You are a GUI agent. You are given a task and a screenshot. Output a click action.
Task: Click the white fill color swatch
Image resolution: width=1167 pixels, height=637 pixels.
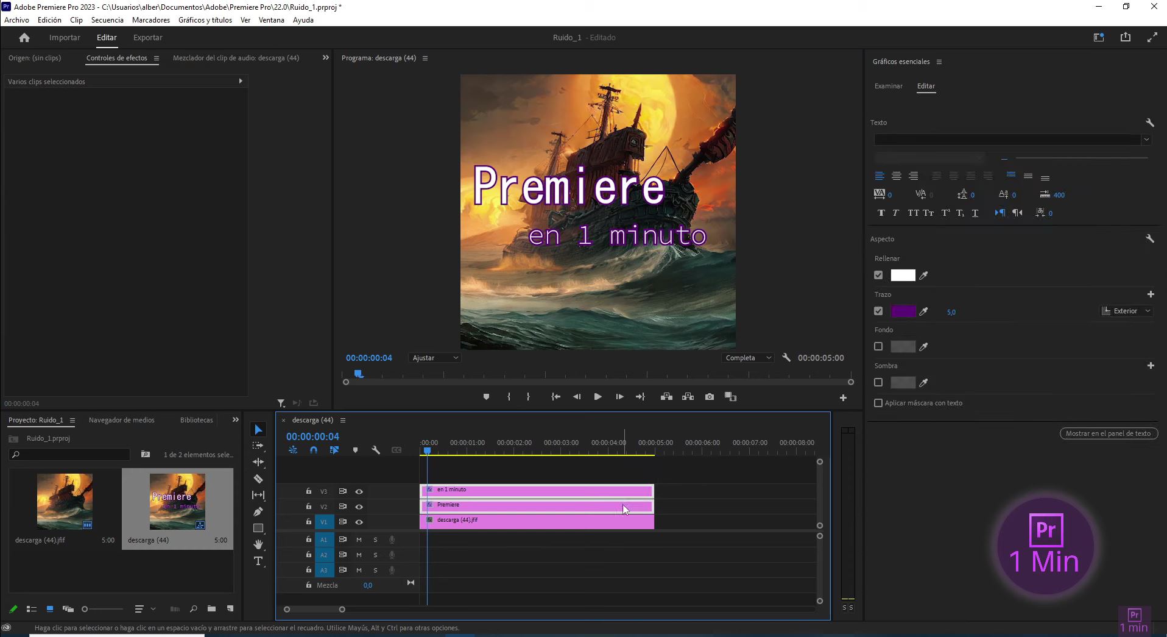click(903, 276)
